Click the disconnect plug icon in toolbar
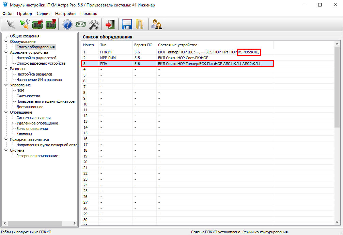Screen dimensions: 343x235 tap(11, 24)
